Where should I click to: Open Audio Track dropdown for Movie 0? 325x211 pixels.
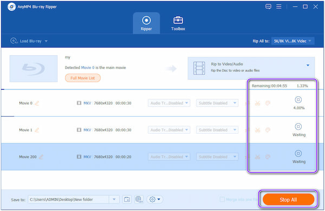[x=169, y=103]
